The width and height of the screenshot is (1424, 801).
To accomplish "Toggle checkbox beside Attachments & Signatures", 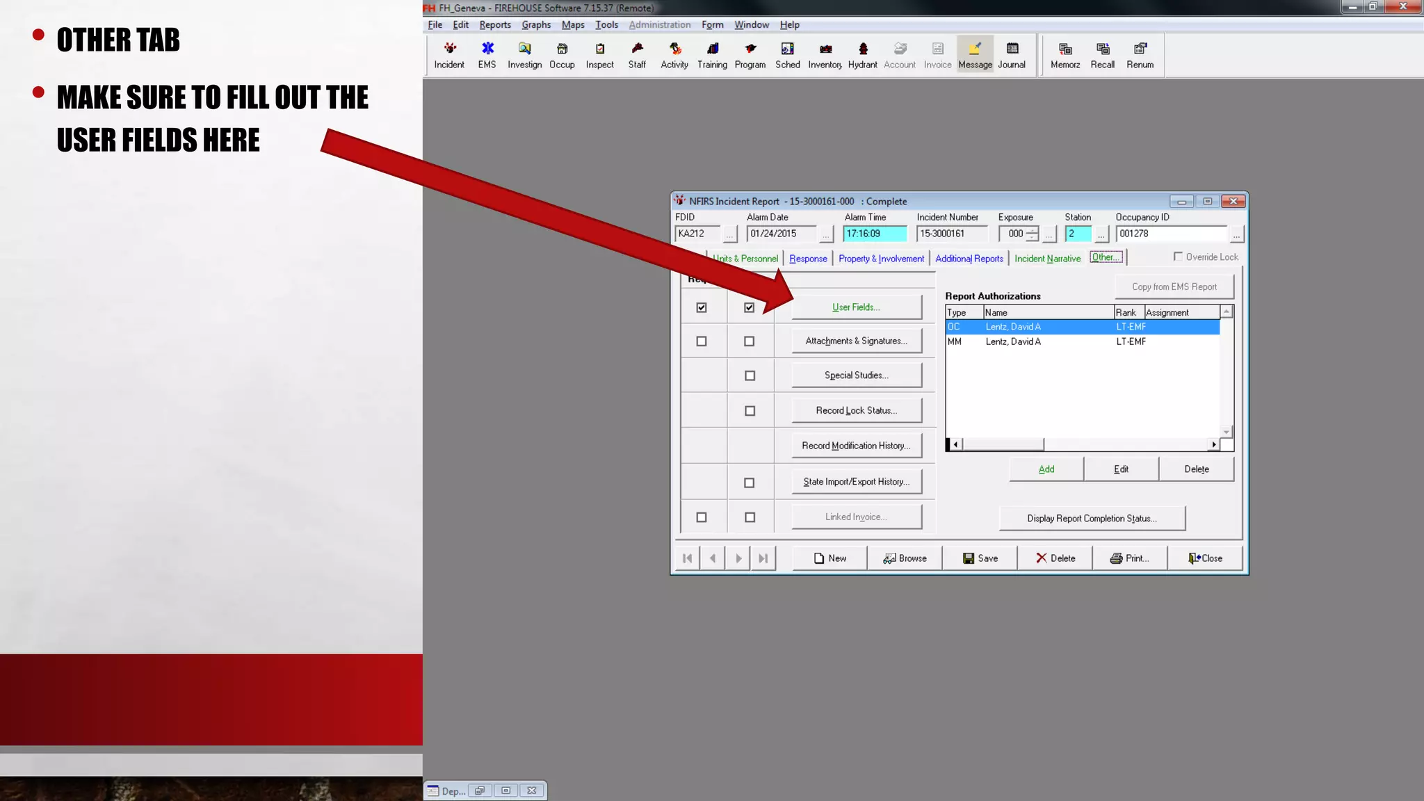I will tap(749, 341).
